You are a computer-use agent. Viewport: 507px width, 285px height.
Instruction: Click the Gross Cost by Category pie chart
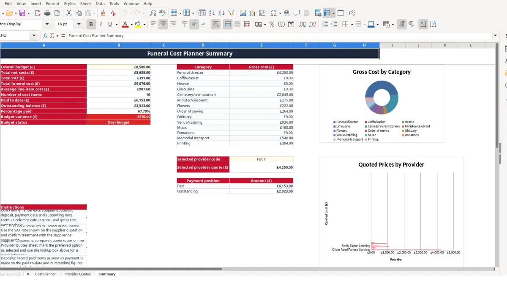click(x=382, y=98)
